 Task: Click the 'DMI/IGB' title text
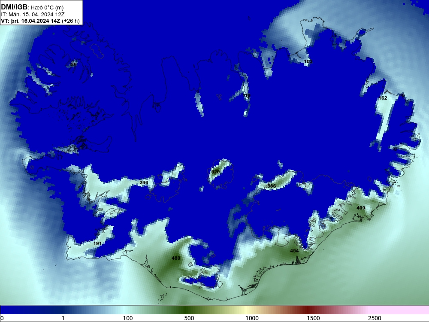(14, 7)
